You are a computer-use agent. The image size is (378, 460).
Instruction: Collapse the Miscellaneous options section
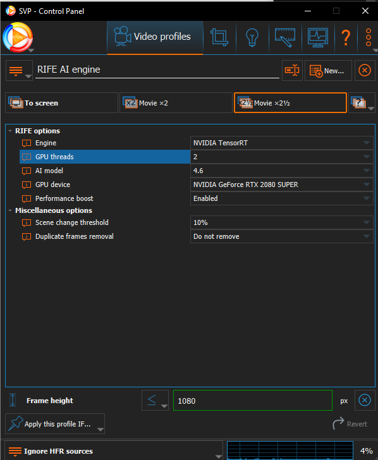pos(10,210)
